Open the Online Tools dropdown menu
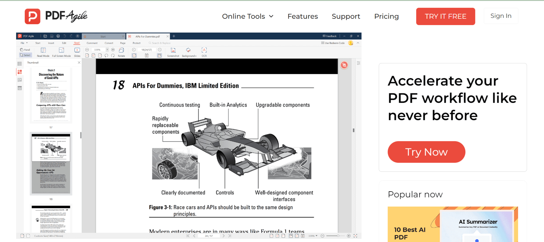 point(247,16)
